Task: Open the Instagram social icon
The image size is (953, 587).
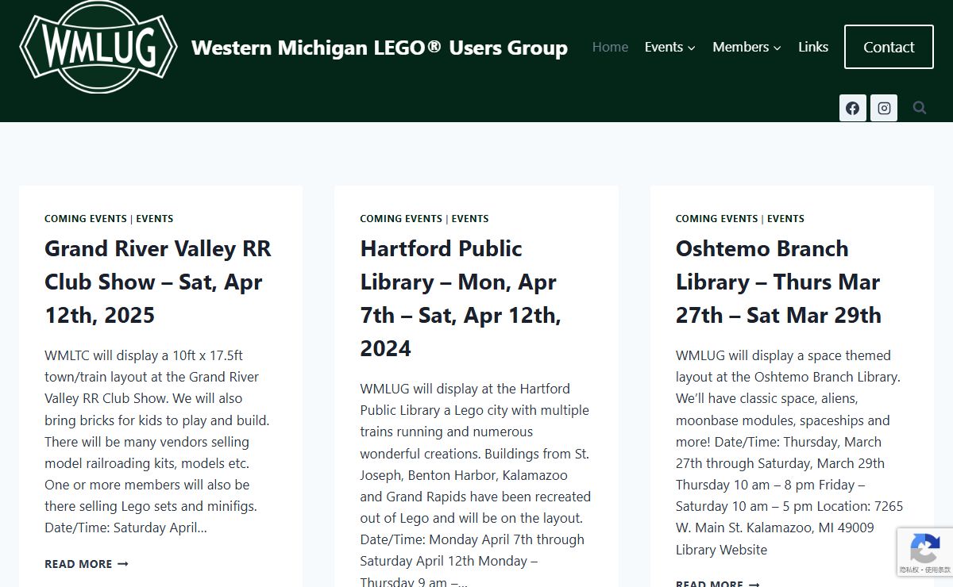Action: coord(884,108)
